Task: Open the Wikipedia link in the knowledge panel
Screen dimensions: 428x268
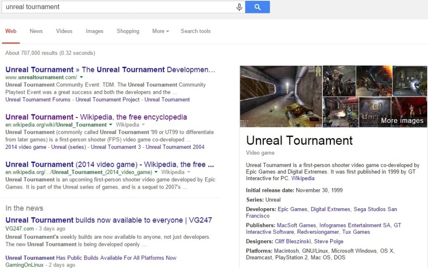Action: [303, 178]
